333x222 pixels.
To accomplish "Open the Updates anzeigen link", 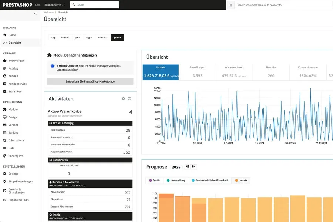I will [x=67, y=70].
